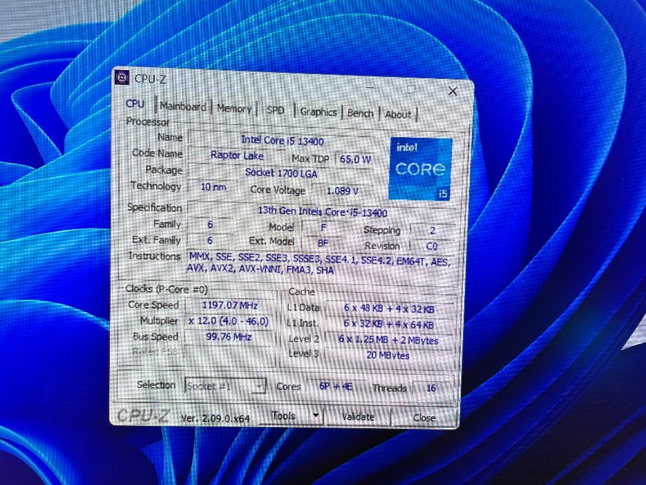Screen dimensions: 646x485
Task: Click the Bus Speed 99.76 MHz value
Action: pos(228,337)
